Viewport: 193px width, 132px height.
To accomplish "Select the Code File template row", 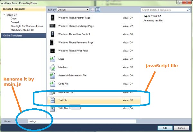I will pos(94,84).
